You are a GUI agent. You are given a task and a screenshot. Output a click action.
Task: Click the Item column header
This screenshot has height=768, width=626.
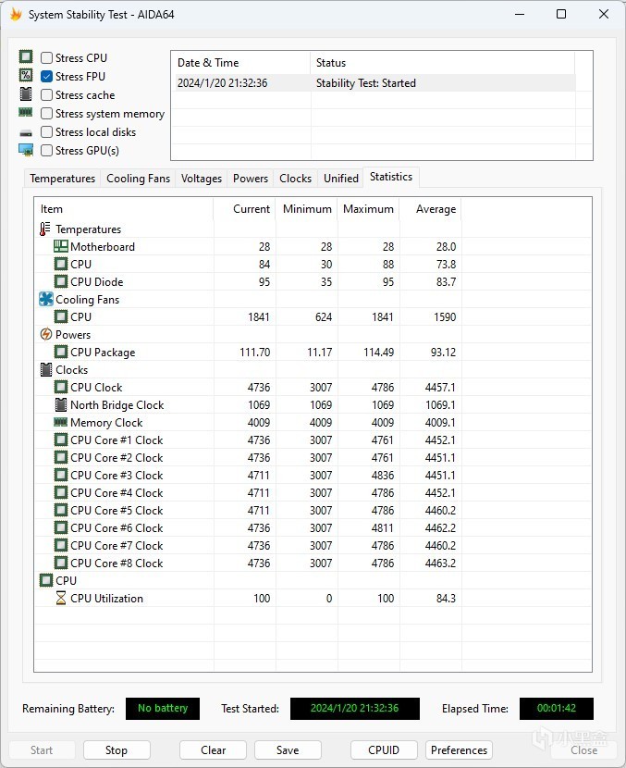[124, 209]
